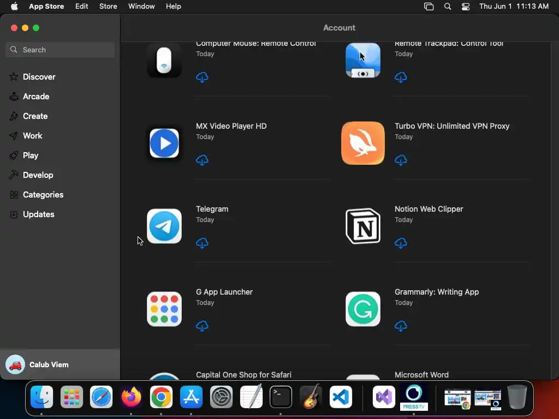Launch Visual Studio from the Dock

point(384,397)
